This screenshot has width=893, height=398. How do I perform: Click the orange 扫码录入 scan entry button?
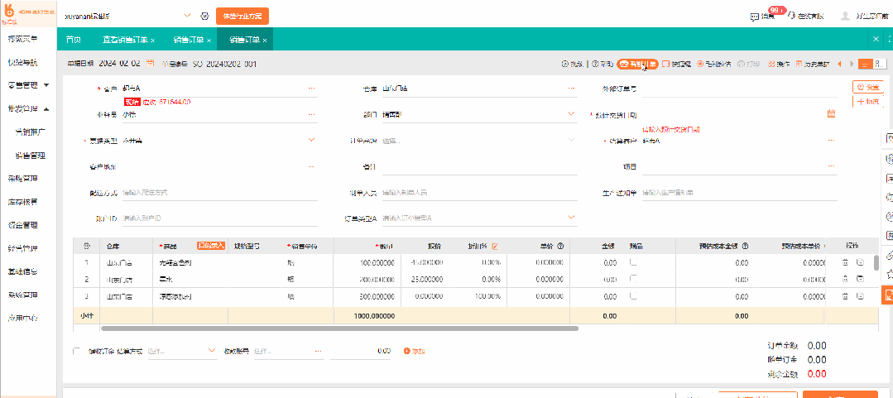pos(211,246)
